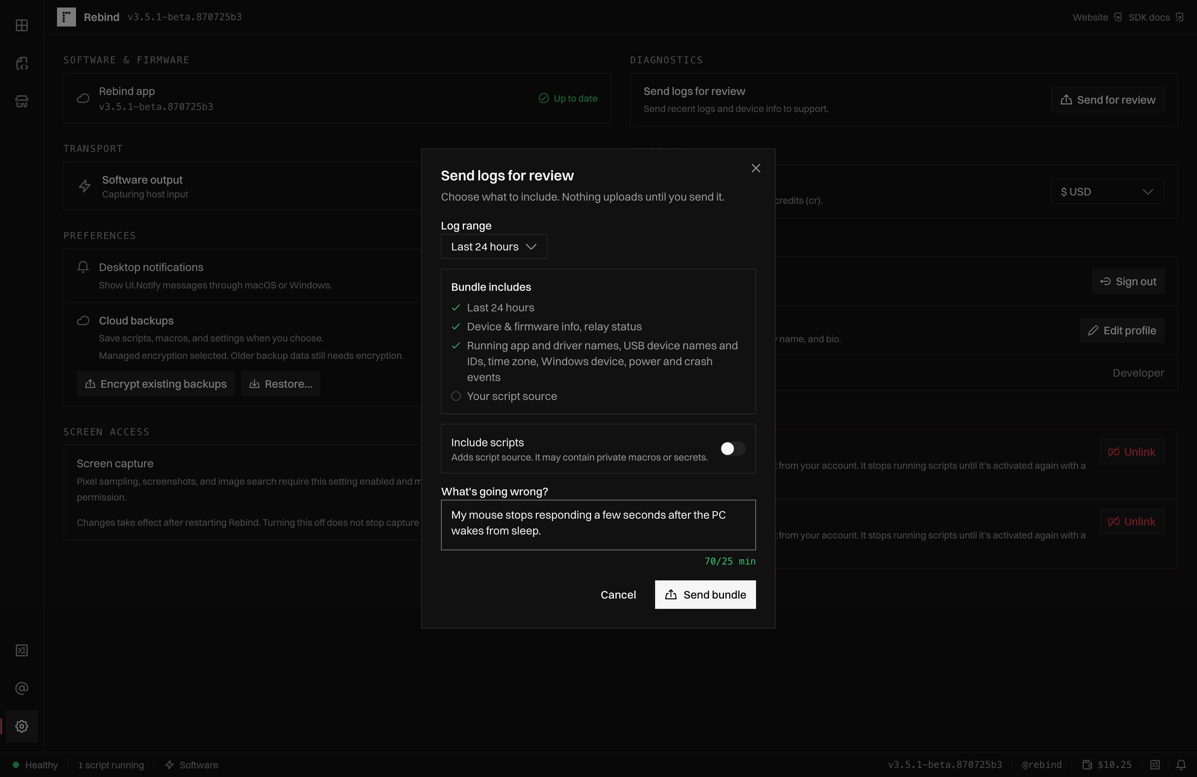Open the dashboard grid icon in sidebar
The image size is (1197, 777).
coord(22,25)
